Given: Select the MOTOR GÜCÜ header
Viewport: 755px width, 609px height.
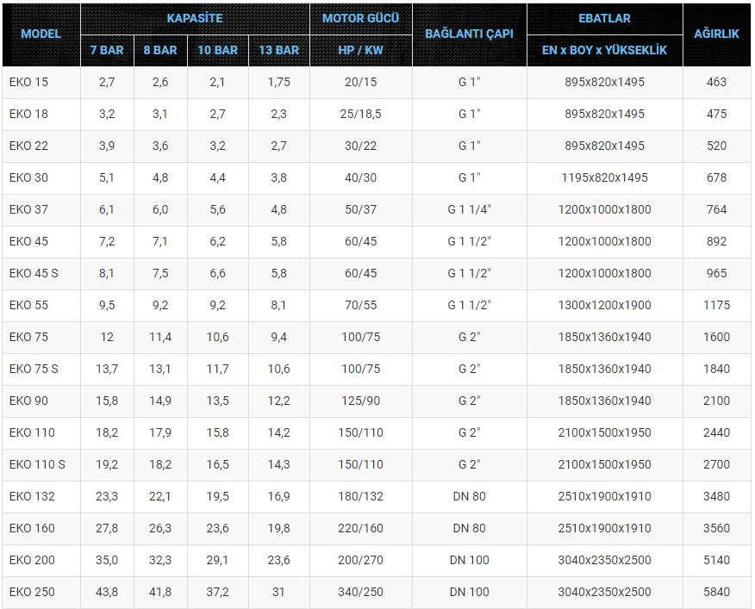Looking at the screenshot, I should (360, 19).
